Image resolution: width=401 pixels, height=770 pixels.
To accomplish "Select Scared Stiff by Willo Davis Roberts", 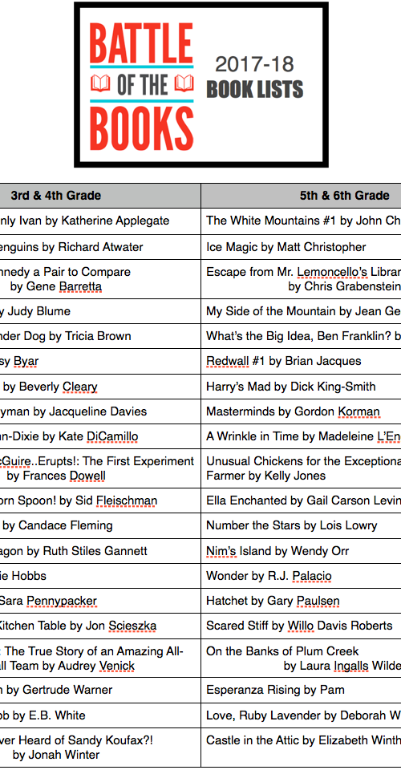I will (x=301, y=626).
